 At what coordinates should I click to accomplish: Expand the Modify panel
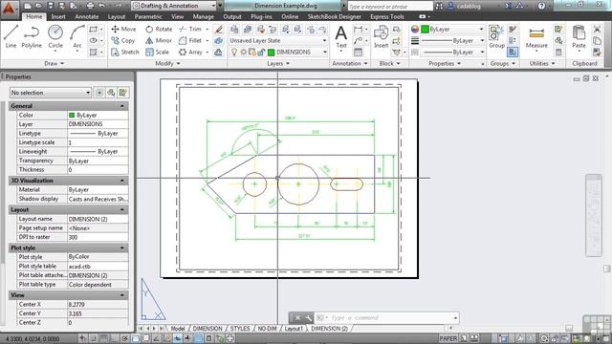point(168,64)
